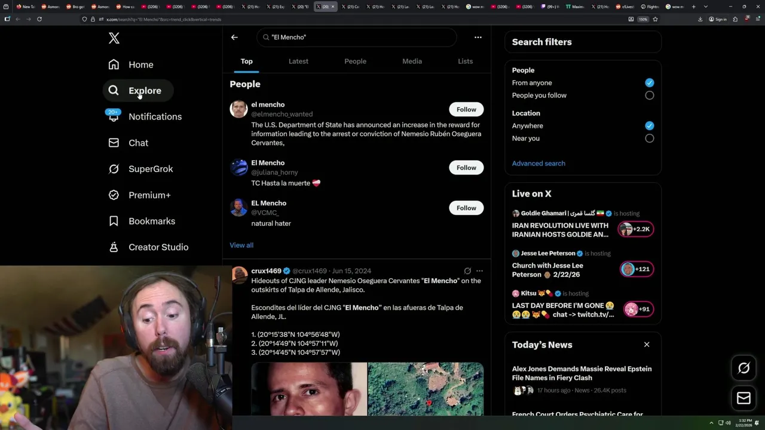Open the three-dot search options menu

coord(478,37)
